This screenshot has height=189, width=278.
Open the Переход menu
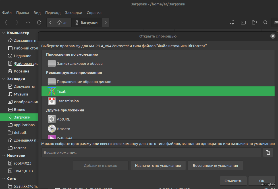[x=53, y=13]
